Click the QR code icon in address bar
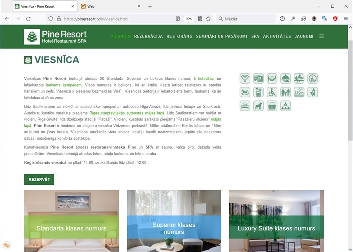 point(200,19)
